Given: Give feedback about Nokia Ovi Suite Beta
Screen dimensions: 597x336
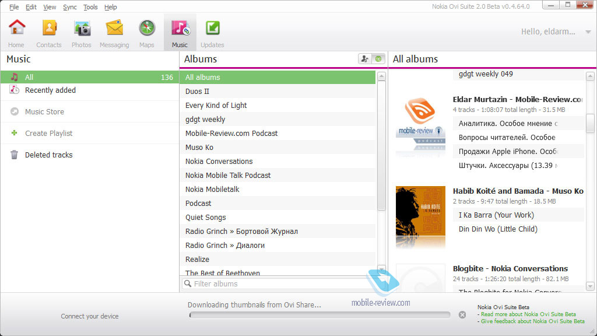Looking at the screenshot, I should (533, 321).
